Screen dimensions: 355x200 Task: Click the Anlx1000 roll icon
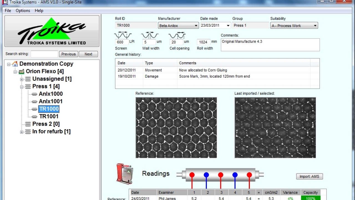click(34, 94)
